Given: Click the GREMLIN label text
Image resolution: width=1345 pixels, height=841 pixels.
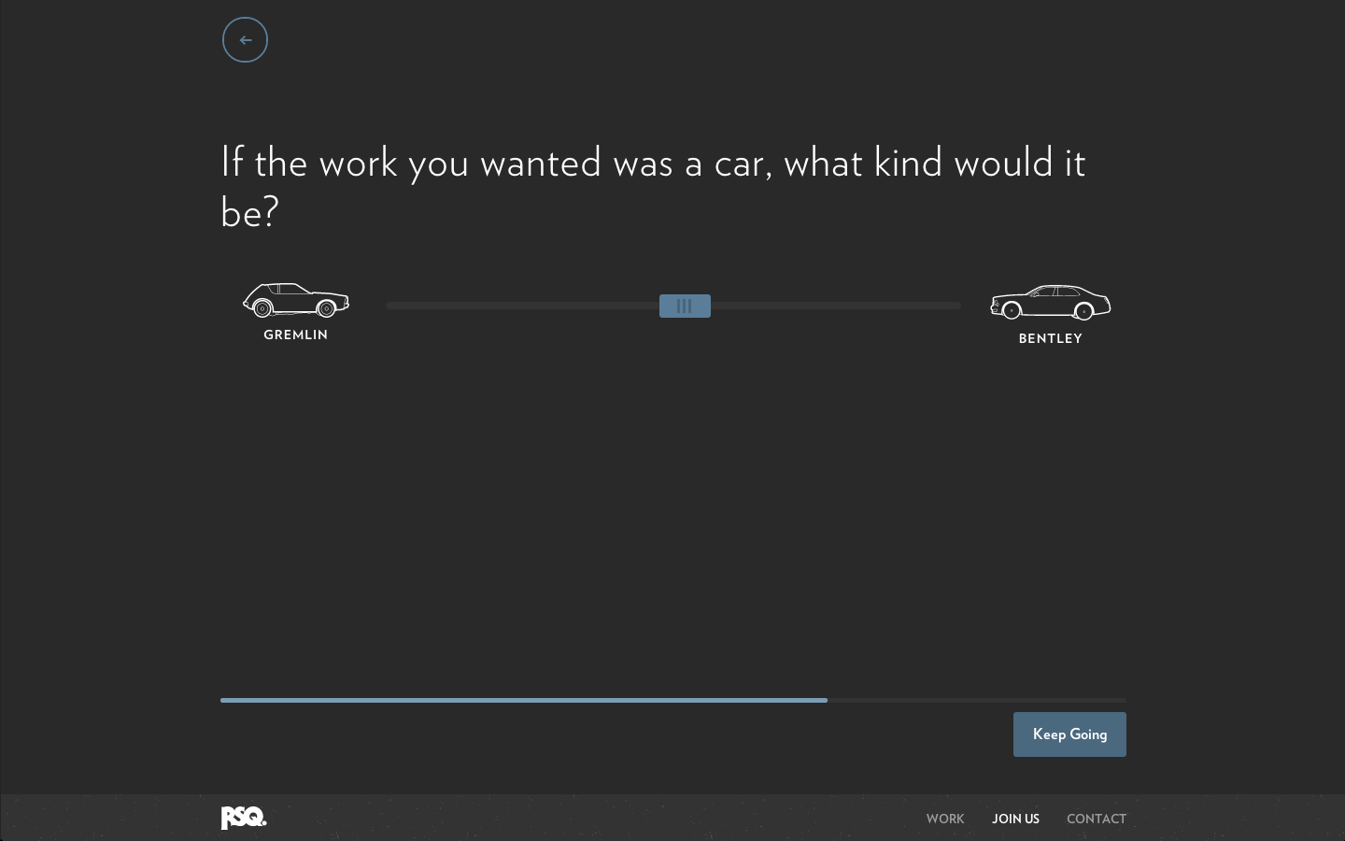Looking at the screenshot, I should tap(295, 335).
